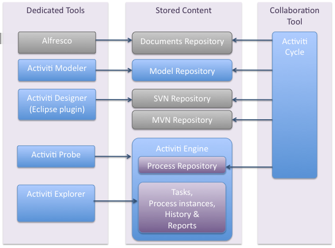Select the Activiti Probe box
This screenshot has height=248, width=335.
pos(56,156)
